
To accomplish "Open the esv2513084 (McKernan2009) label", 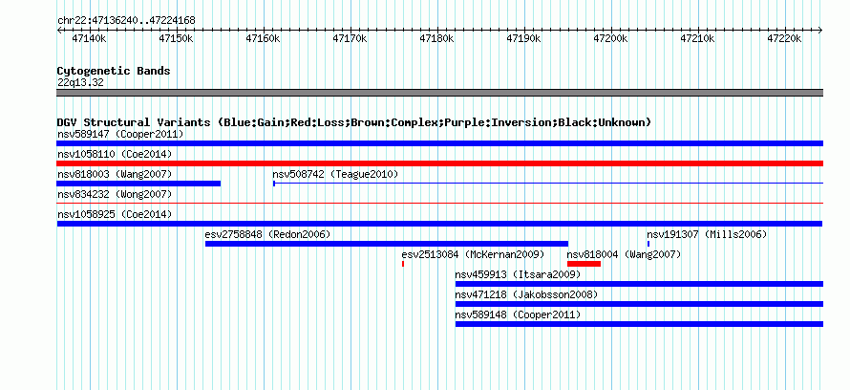I will (x=473, y=254).
